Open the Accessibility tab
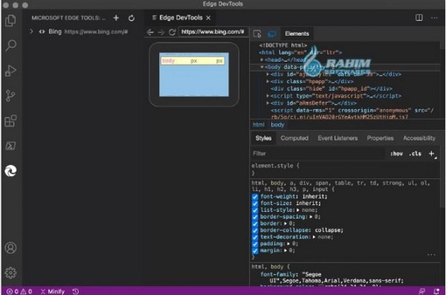This screenshot has width=446, height=295. click(x=419, y=138)
